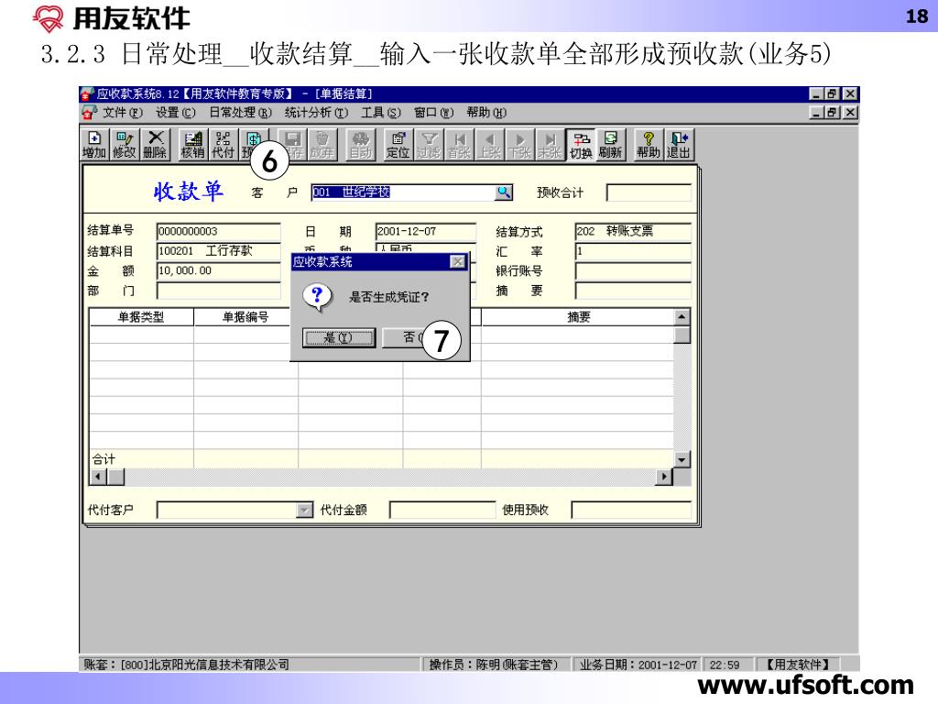Image resolution: width=938 pixels, height=704 pixels.
Task: Click the 刷新 (Refresh) toolbar icon
Action: pos(610,145)
